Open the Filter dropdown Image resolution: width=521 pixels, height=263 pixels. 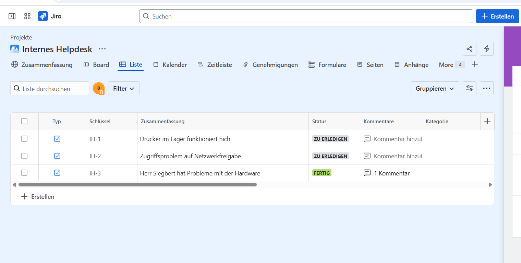click(x=123, y=89)
